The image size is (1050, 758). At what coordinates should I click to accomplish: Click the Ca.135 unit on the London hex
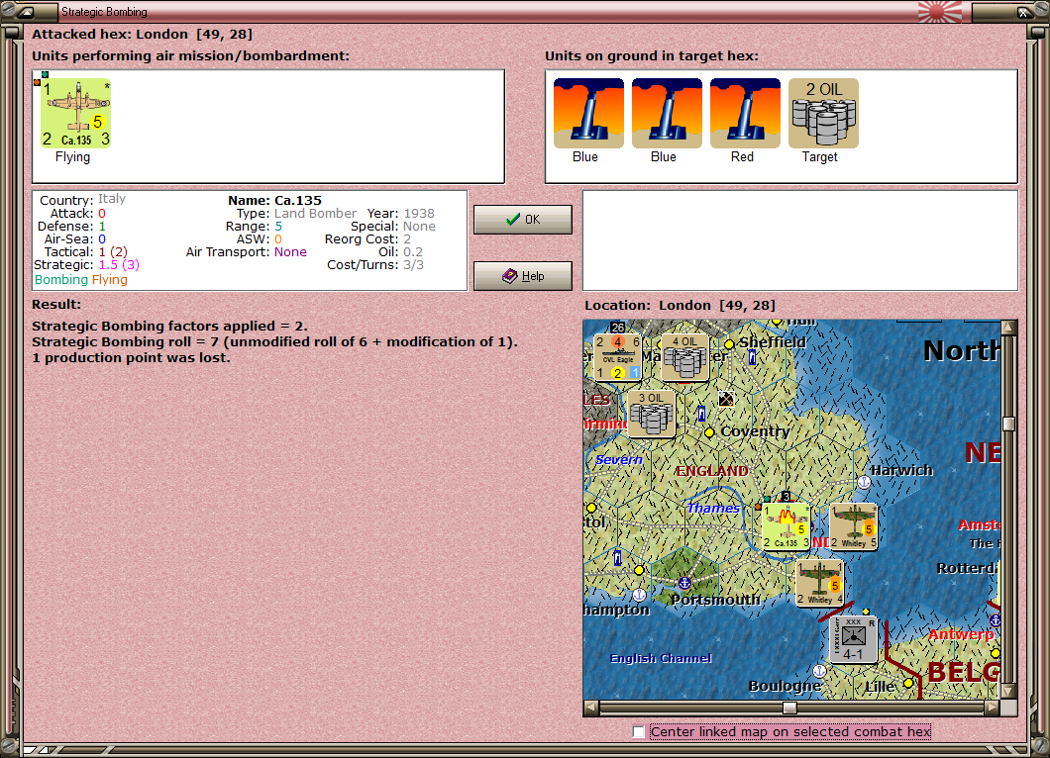click(x=787, y=526)
